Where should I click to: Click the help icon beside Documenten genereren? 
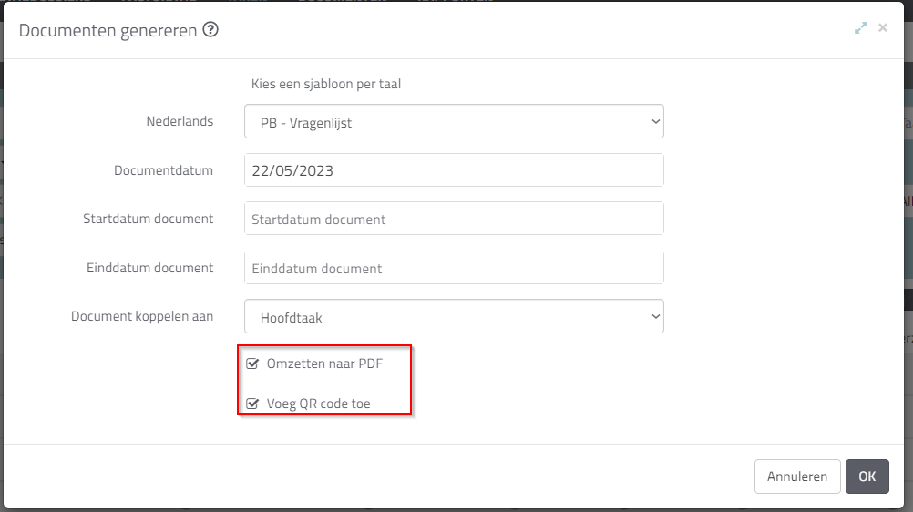[210, 31]
